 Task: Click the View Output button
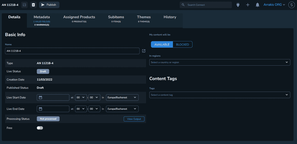point(134,119)
